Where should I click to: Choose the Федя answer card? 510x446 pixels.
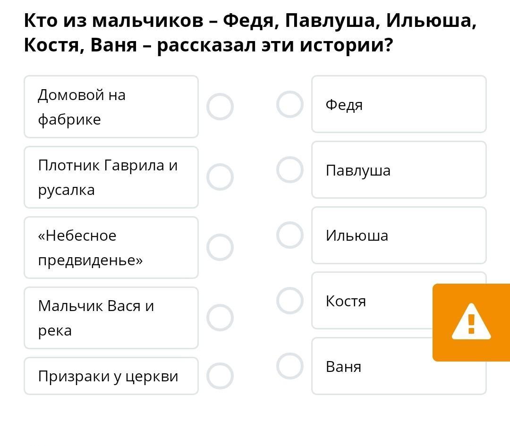pos(399,104)
